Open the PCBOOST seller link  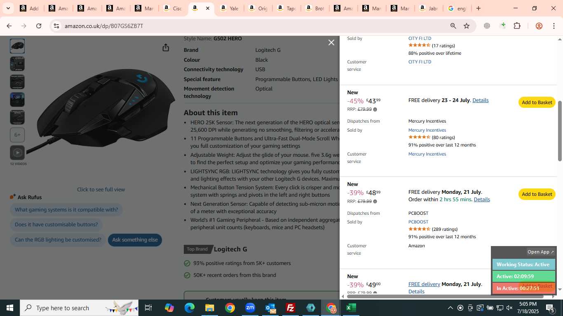(418, 222)
